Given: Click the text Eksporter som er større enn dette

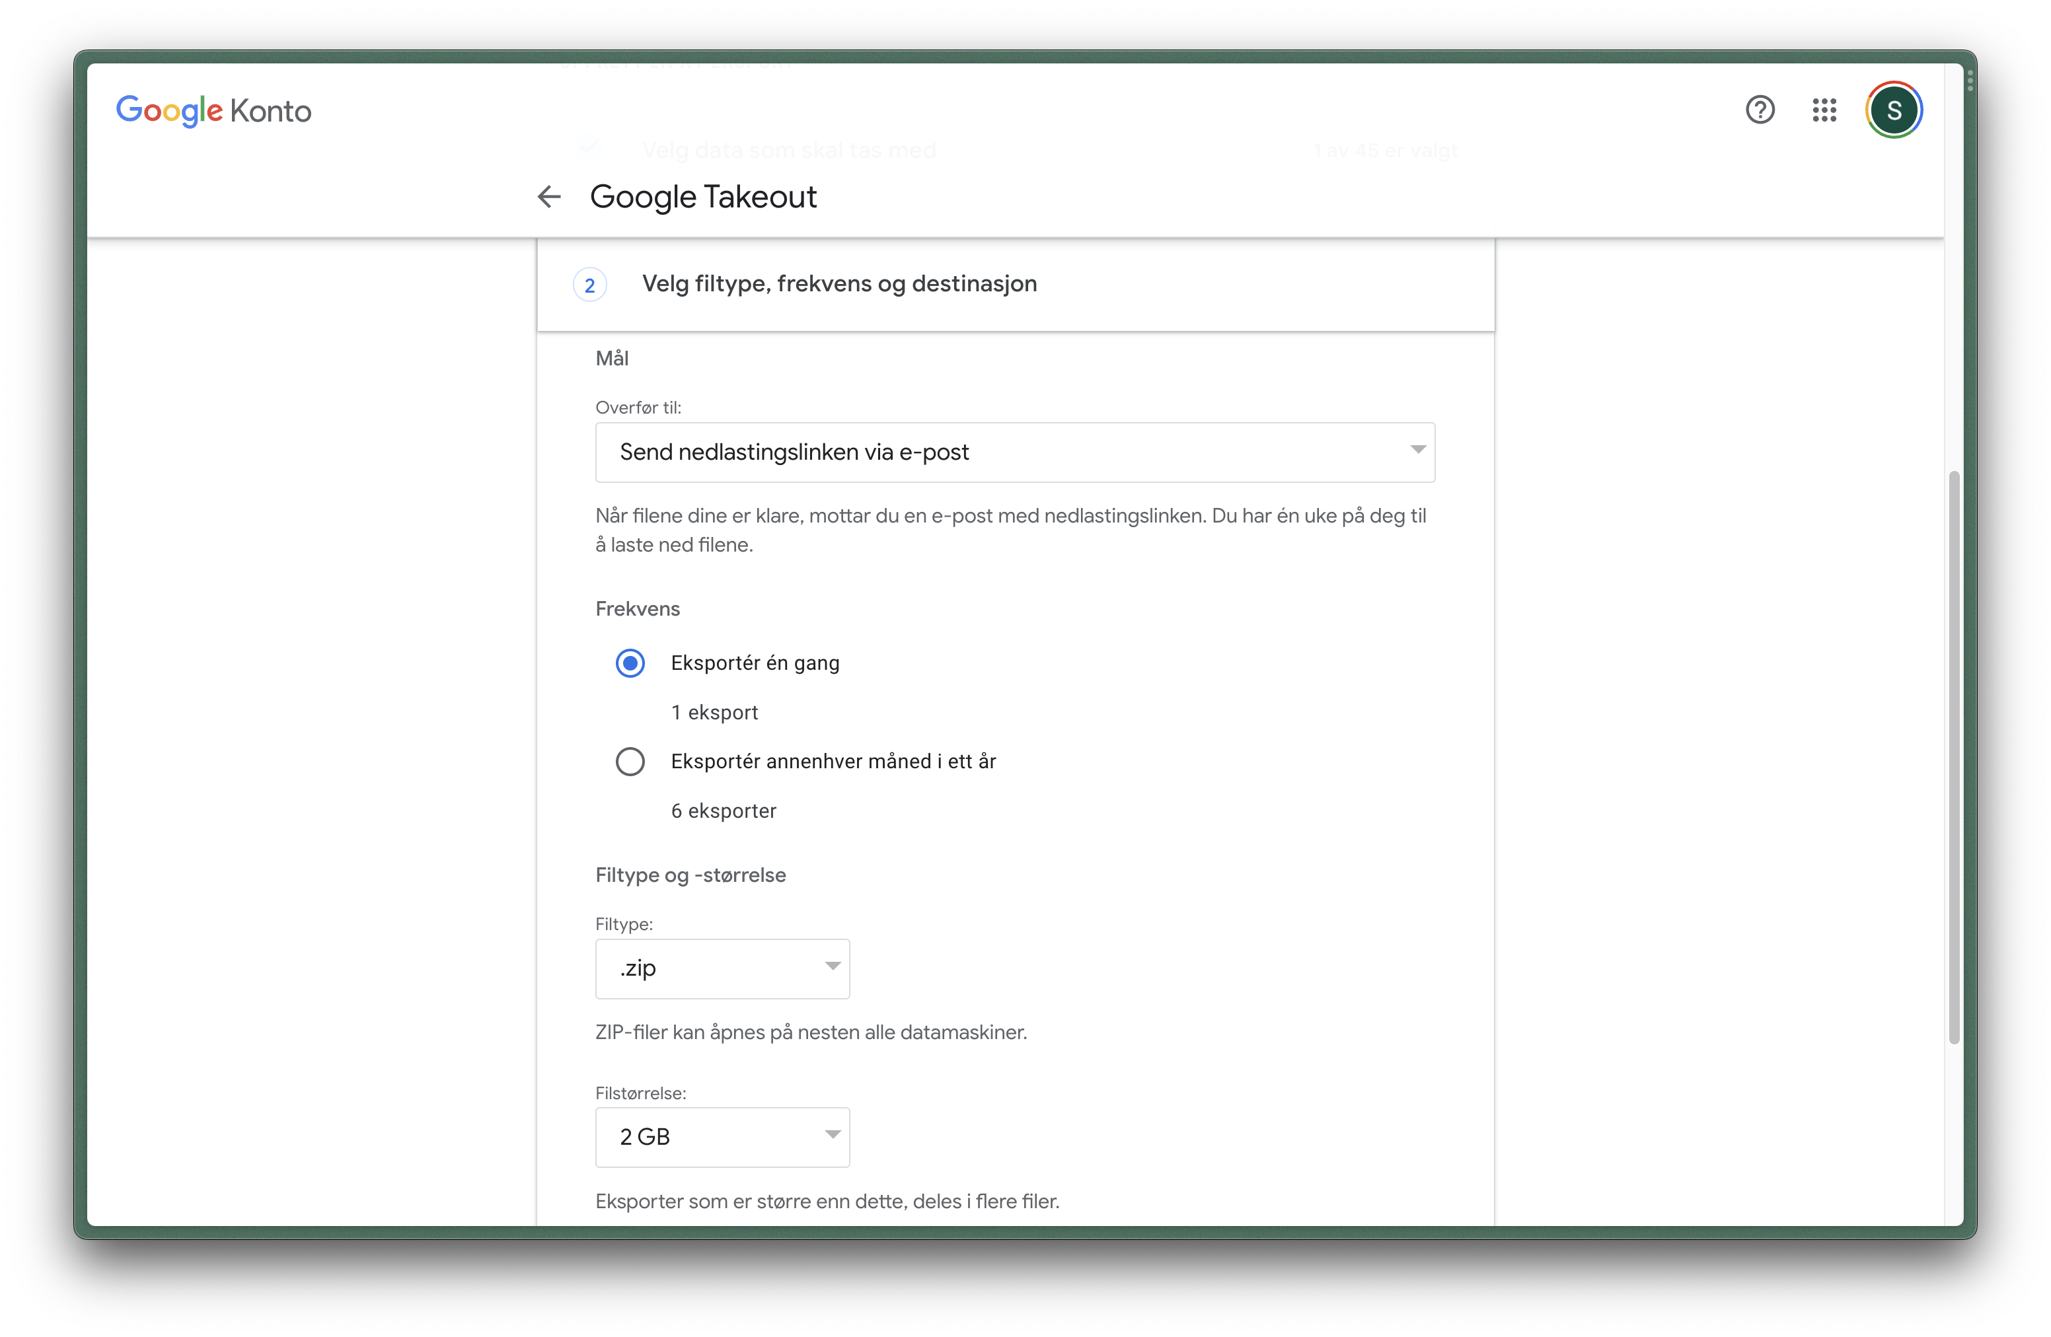Looking at the screenshot, I should click(x=827, y=1201).
